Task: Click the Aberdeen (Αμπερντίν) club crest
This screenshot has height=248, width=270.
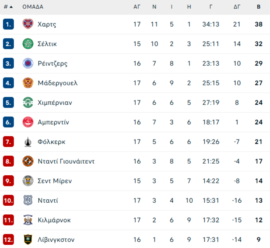Action: pyautogui.click(x=28, y=122)
